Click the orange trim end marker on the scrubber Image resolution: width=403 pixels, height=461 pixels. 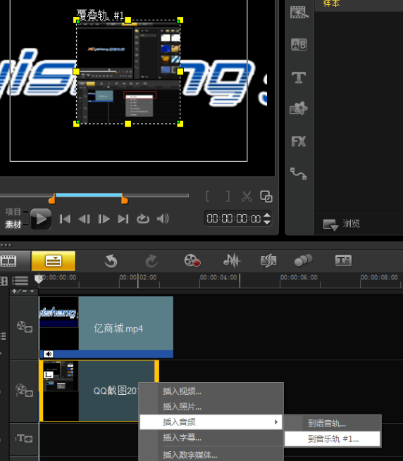click(x=125, y=200)
